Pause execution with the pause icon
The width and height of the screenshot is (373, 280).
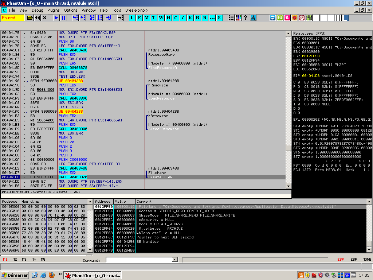(x=63, y=18)
